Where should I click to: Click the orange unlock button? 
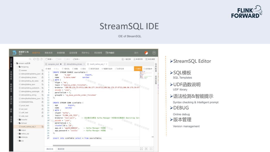pyautogui.click(x=138, y=69)
